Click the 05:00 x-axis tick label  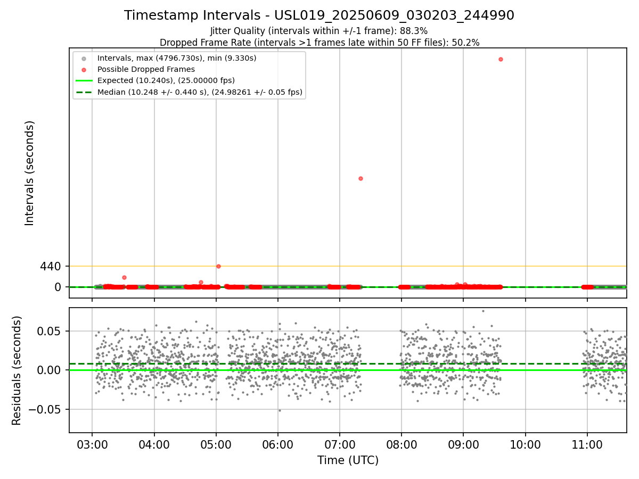[x=216, y=444]
